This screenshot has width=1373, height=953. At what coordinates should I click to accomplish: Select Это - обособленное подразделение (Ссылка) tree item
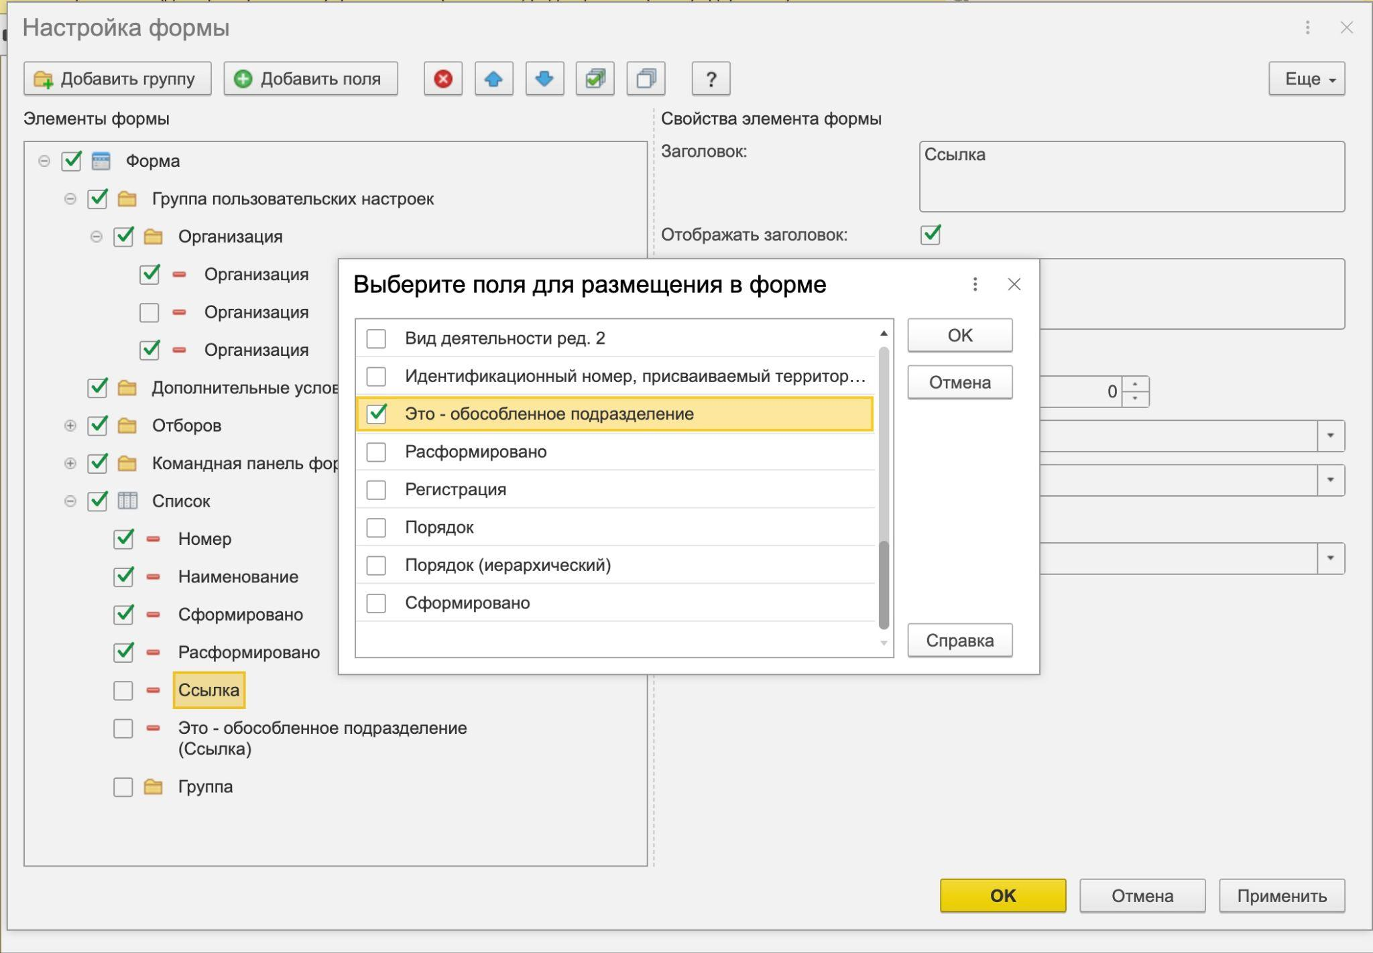click(x=322, y=739)
